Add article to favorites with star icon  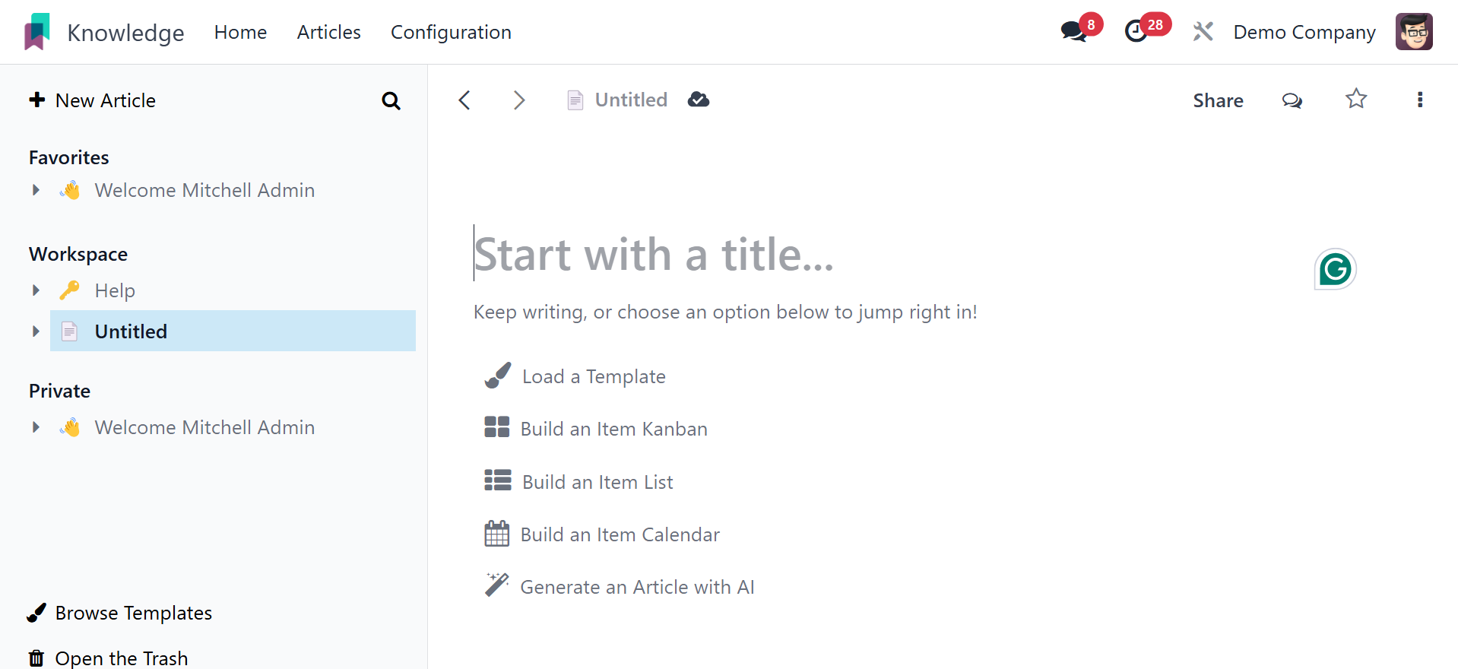point(1356,100)
